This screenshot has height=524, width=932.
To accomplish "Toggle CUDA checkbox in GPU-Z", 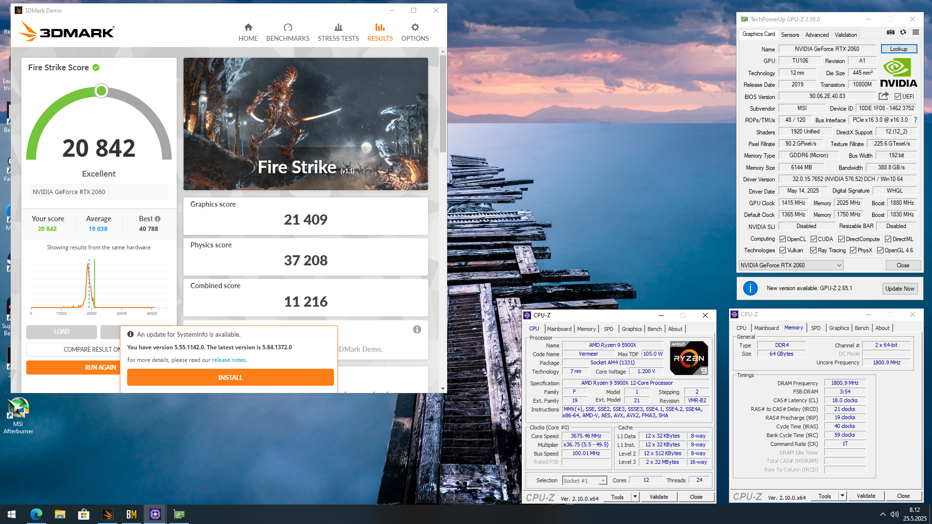I will (814, 239).
